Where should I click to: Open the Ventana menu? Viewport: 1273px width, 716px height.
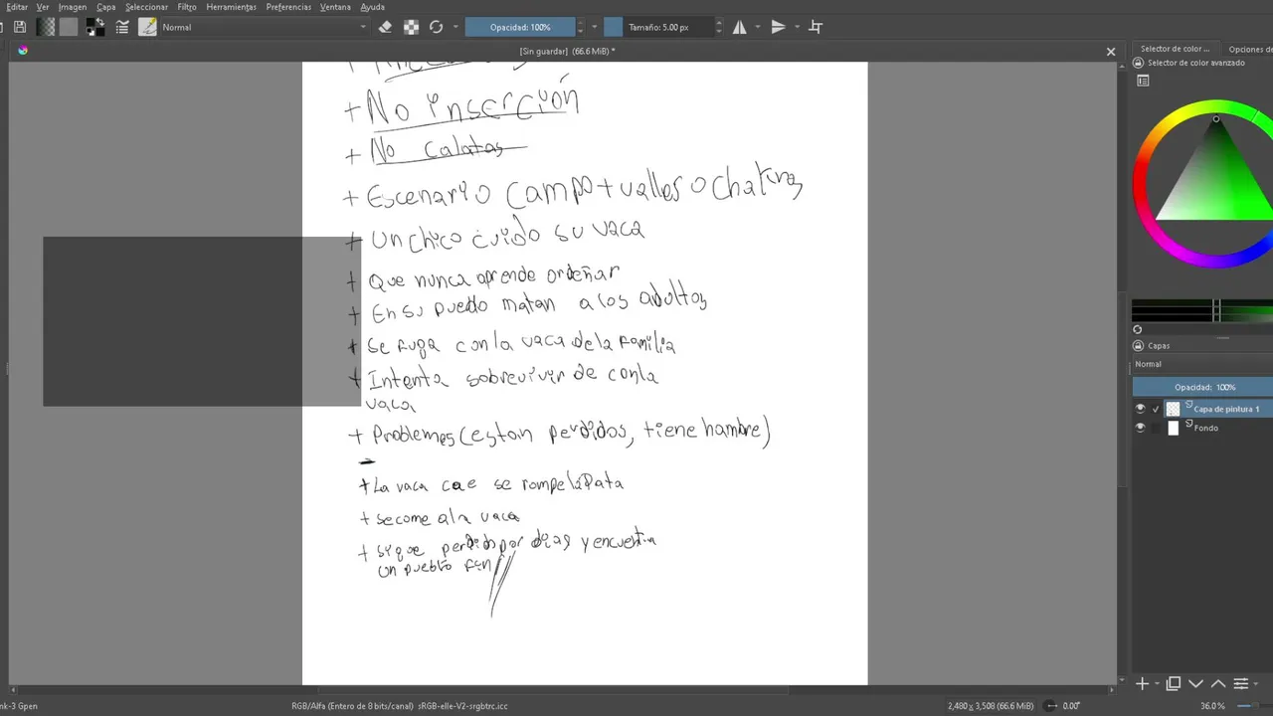click(335, 7)
